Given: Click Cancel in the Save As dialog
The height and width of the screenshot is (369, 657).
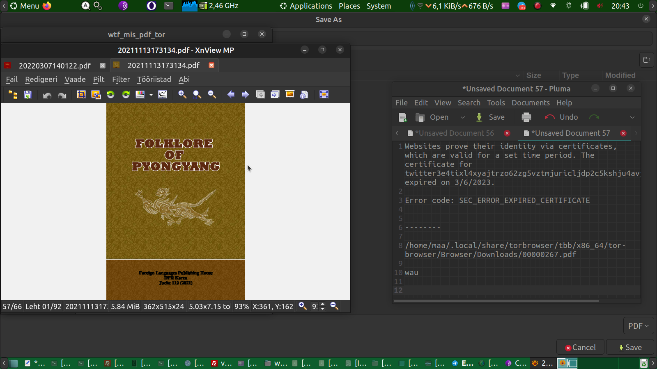Looking at the screenshot, I should click(x=580, y=347).
